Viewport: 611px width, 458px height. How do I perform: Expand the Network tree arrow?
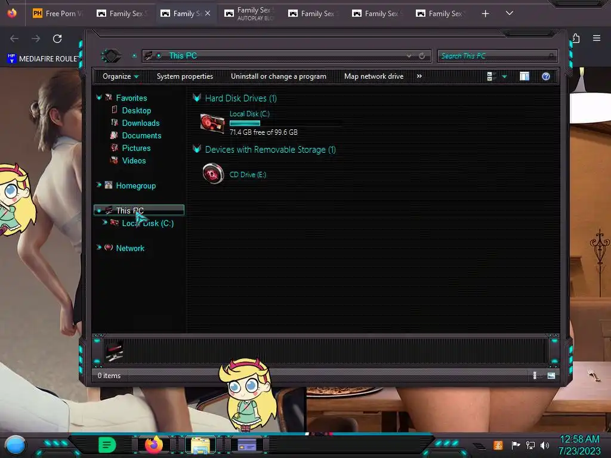coord(98,247)
